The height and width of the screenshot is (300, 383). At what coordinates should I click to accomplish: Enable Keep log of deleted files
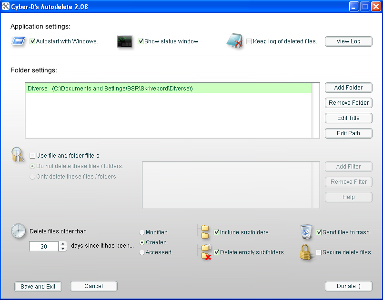pyautogui.click(x=249, y=41)
